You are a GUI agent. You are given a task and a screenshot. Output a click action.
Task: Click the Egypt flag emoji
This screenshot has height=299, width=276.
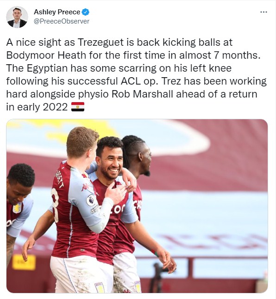78,107
